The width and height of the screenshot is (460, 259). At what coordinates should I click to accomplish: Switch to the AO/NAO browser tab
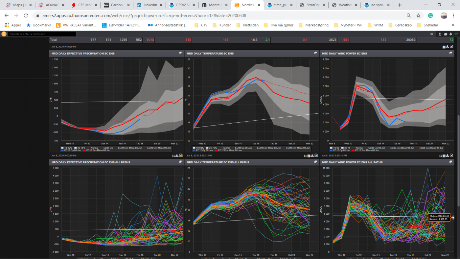[51, 5]
